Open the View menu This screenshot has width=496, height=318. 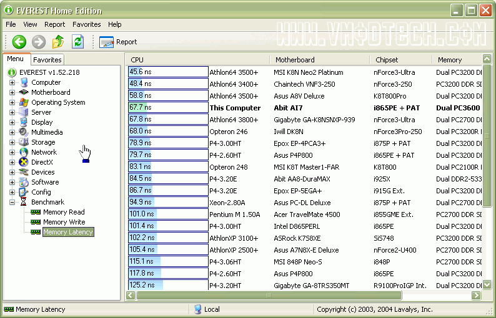[30, 24]
